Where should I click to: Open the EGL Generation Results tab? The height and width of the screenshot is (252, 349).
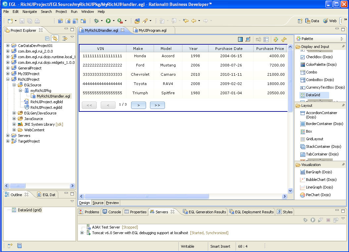(x=204, y=212)
